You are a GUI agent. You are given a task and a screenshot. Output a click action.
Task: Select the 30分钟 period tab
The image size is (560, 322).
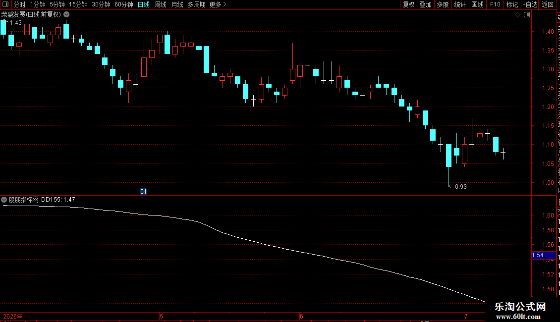pyautogui.click(x=101, y=4)
